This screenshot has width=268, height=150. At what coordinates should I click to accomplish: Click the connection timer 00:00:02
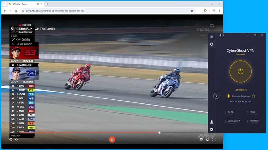coord(254,121)
